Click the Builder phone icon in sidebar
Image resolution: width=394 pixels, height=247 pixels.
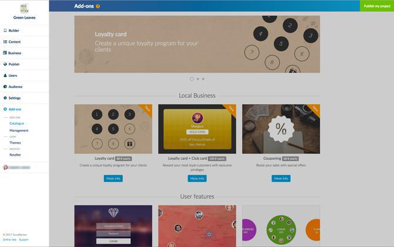point(5,30)
